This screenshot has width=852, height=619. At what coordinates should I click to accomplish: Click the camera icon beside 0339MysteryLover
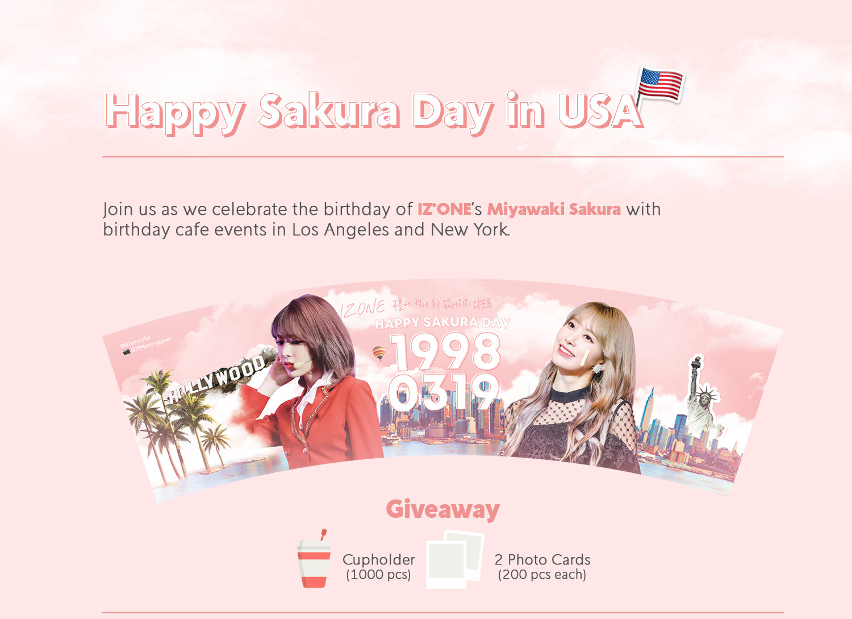[x=126, y=352]
